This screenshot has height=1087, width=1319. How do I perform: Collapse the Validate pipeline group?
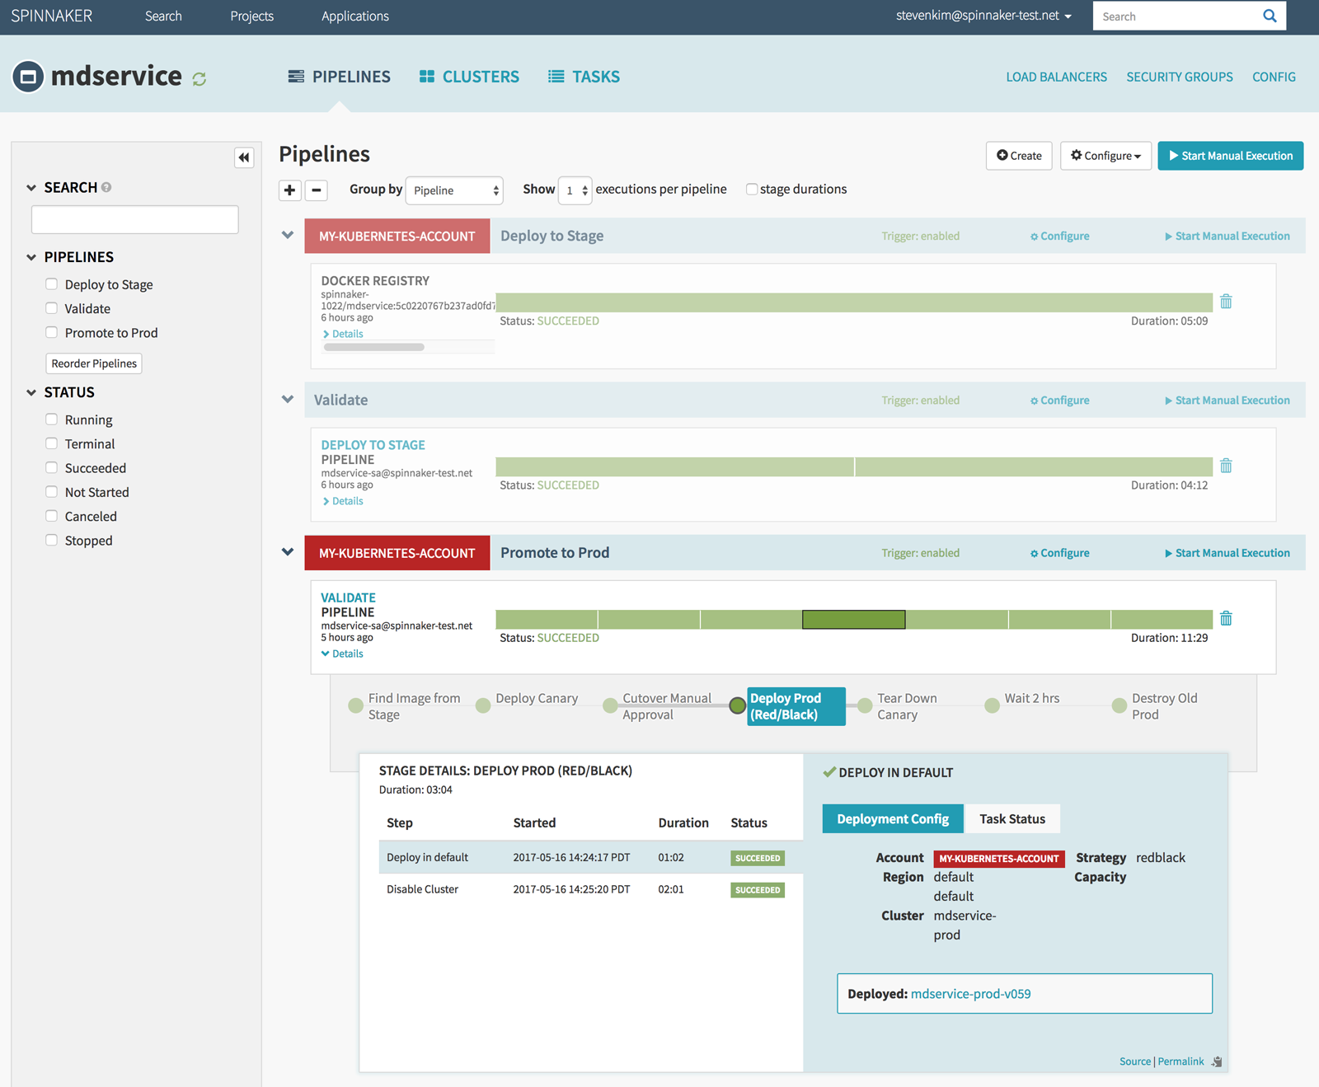tap(288, 400)
